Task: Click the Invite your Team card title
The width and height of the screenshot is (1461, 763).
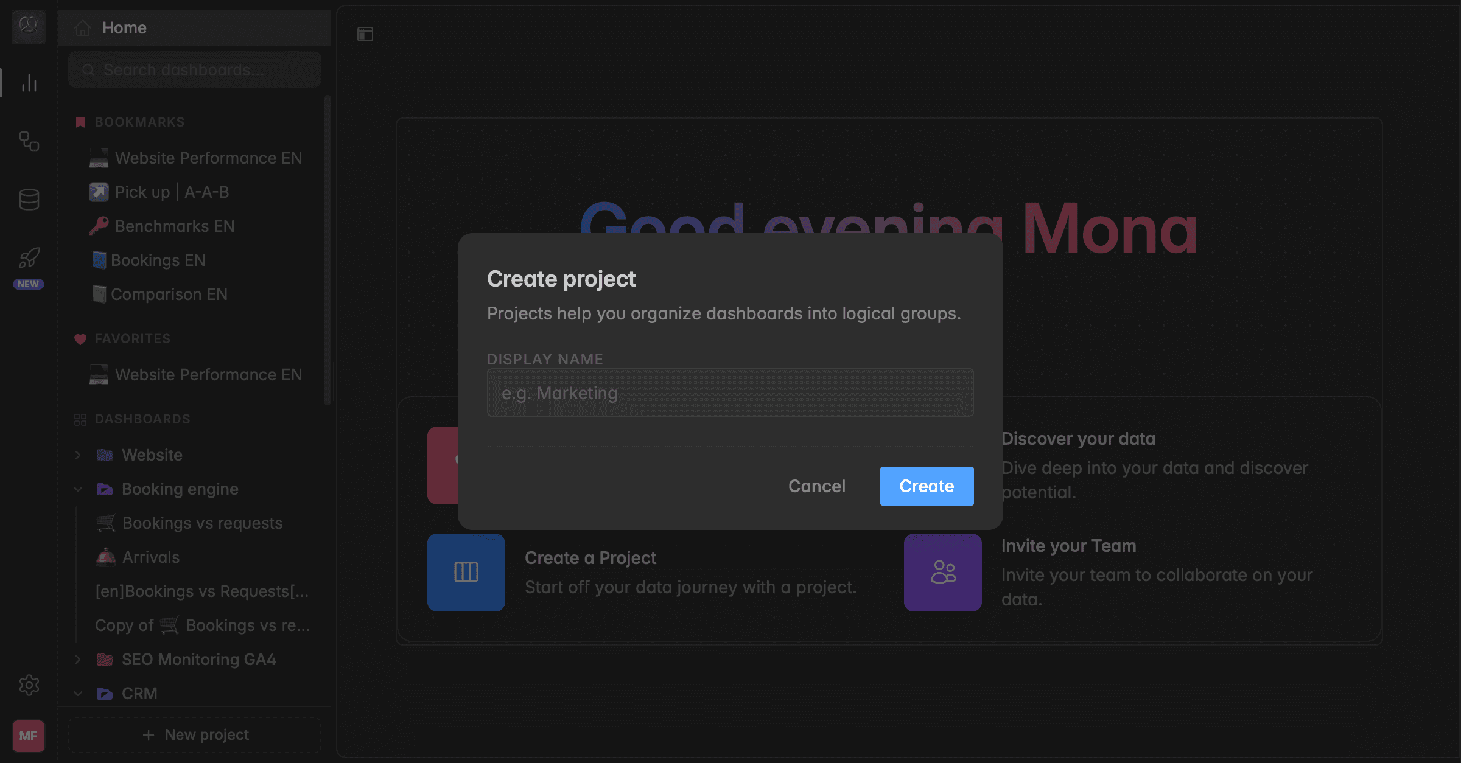Action: [x=1069, y=546]
